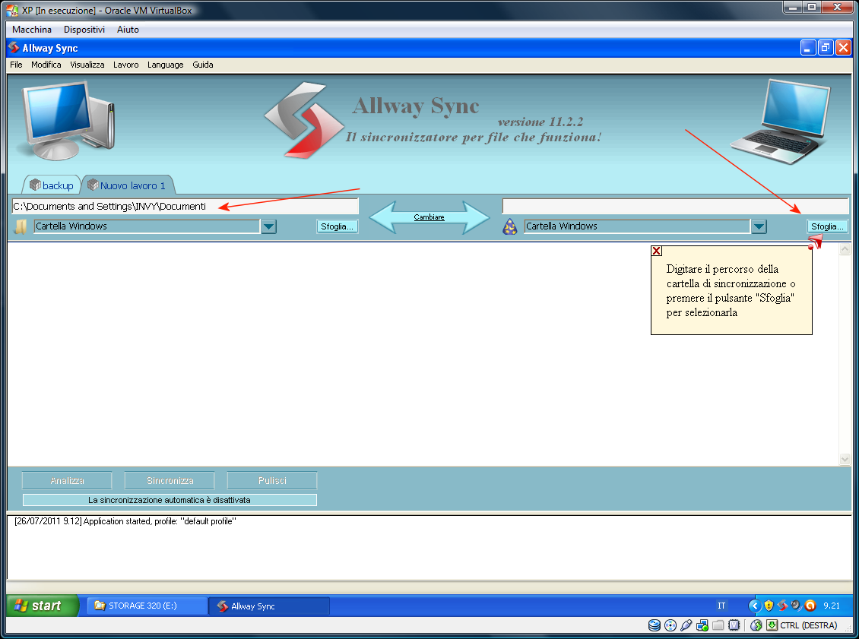
Task: Open the Lavoro menu
Action: pos(126,65)
